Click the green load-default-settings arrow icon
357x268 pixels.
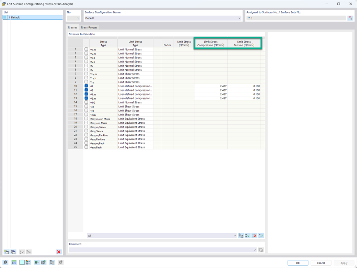click(36, 262)
